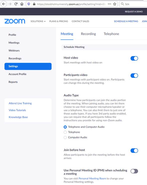147x185 pixels.
Task: Choose the Telephone audio radio button
Action: tap(65, 132)
